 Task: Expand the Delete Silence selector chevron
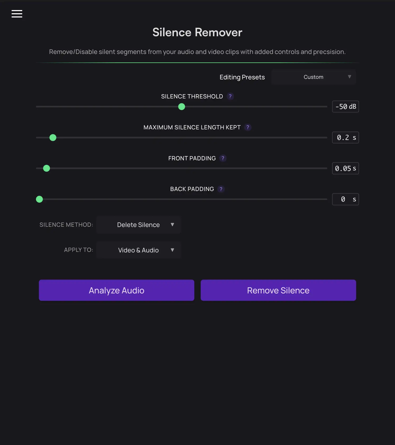coord(172,225)
